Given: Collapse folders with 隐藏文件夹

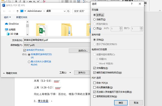Looking at the screenshot, I should pos(10,73).
